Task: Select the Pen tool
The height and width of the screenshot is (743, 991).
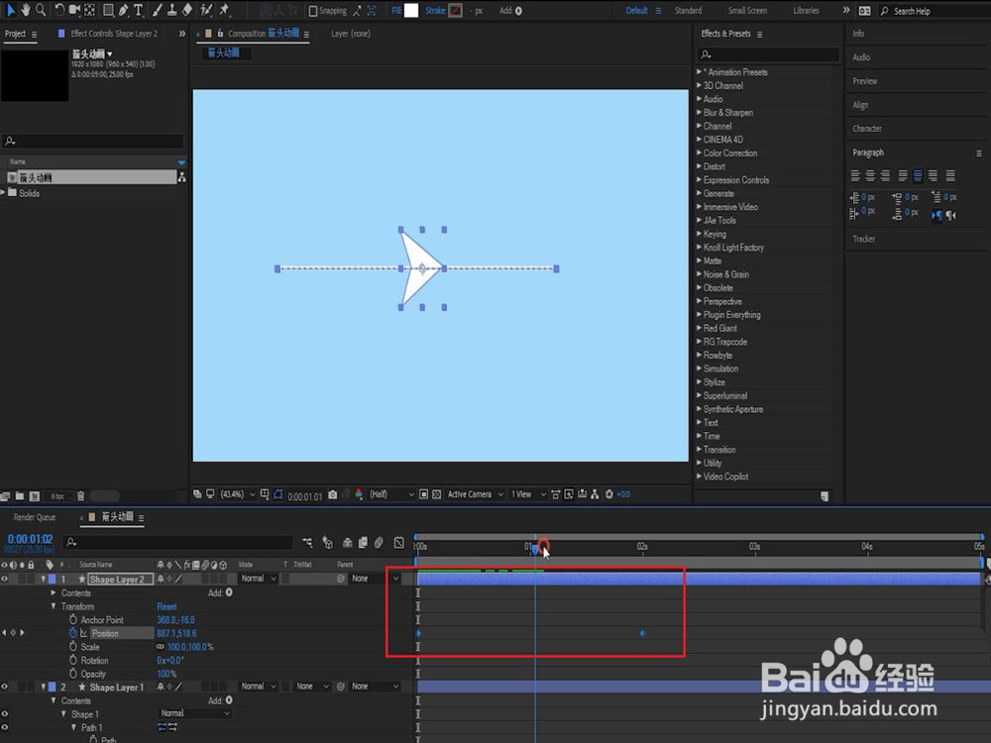Action: coord(124,10)
